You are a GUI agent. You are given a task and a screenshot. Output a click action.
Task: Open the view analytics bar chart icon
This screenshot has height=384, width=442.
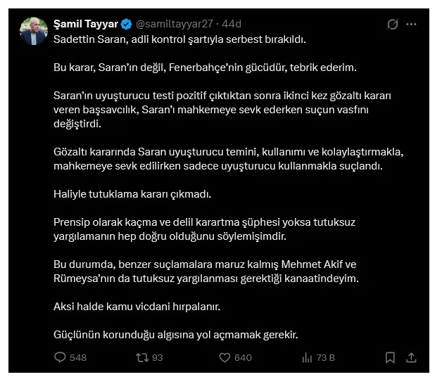pos(307,357)
